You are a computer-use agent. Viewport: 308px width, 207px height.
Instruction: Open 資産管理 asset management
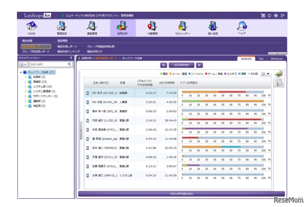pos(92,28)
